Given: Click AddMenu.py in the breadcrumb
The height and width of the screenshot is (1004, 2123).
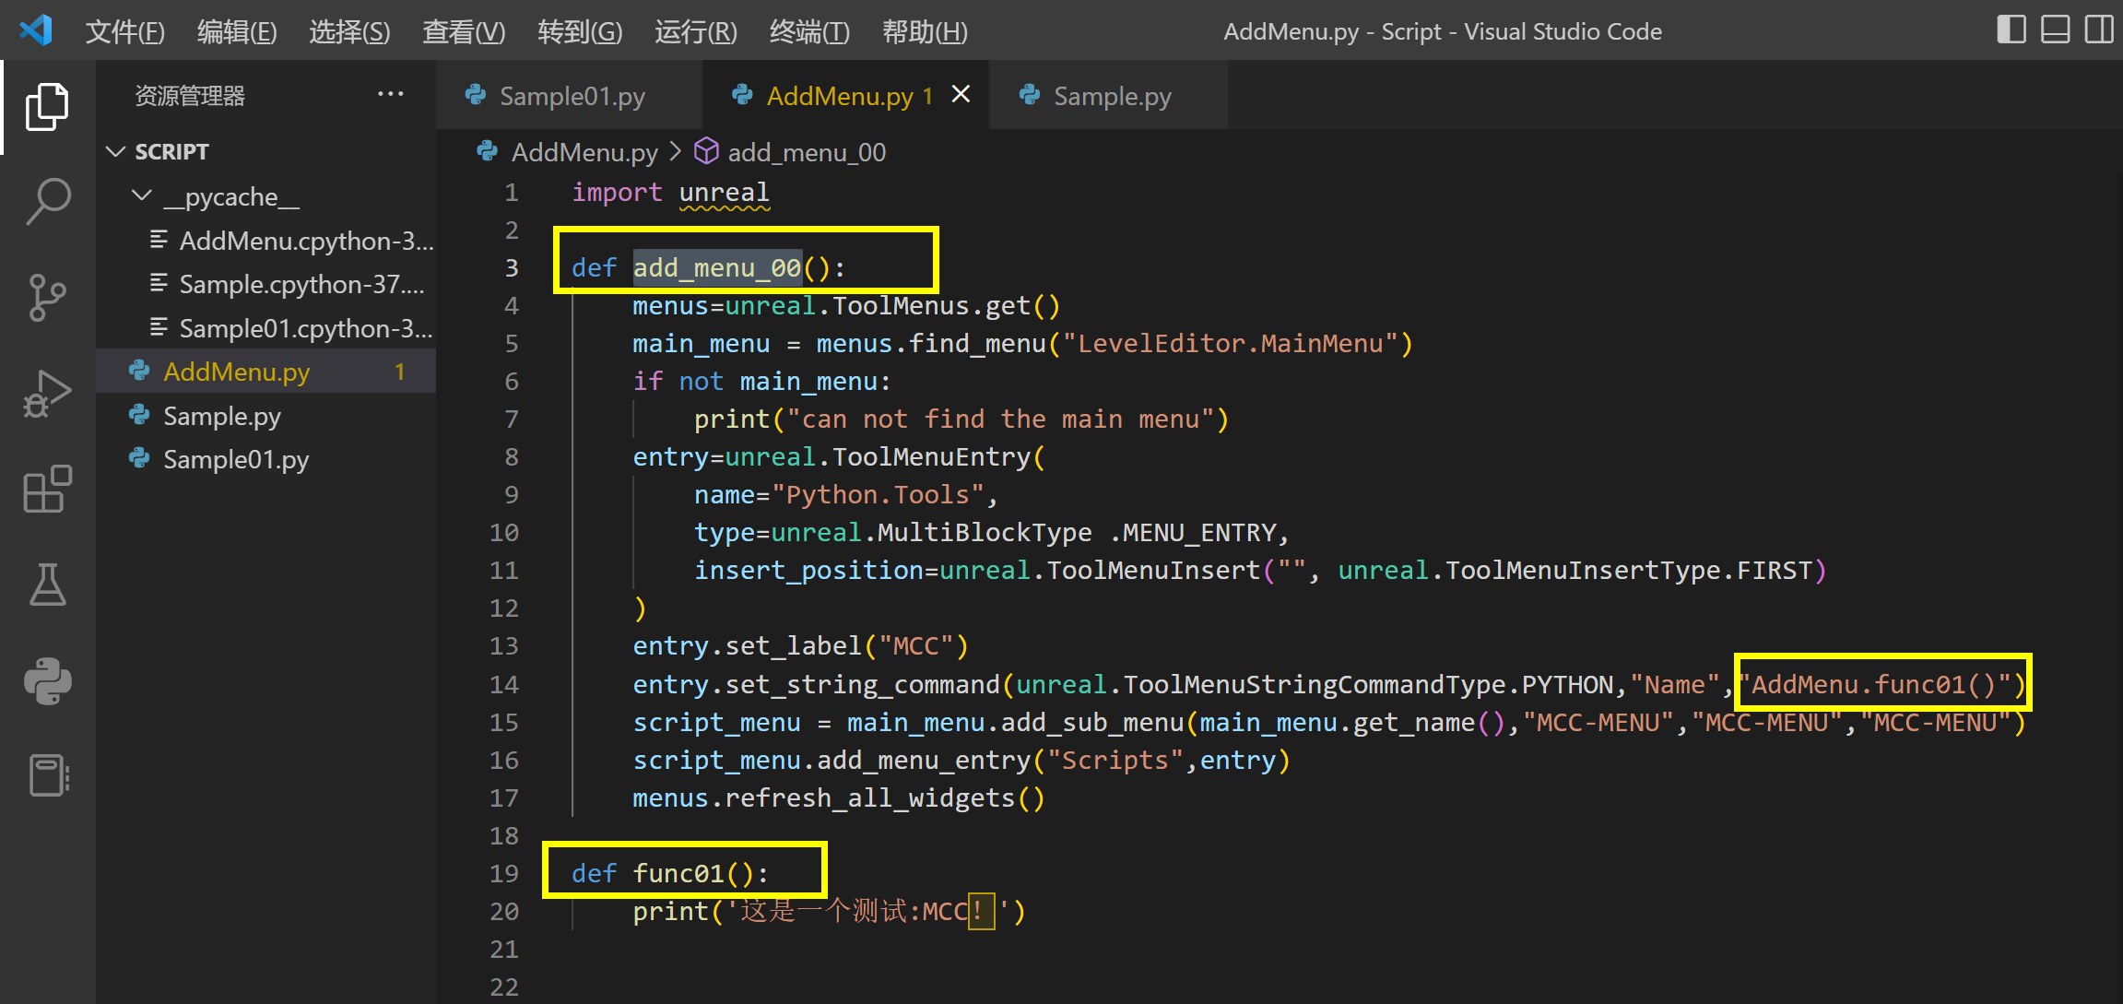Looking at the screenshot, I should (x=584, y=152).
